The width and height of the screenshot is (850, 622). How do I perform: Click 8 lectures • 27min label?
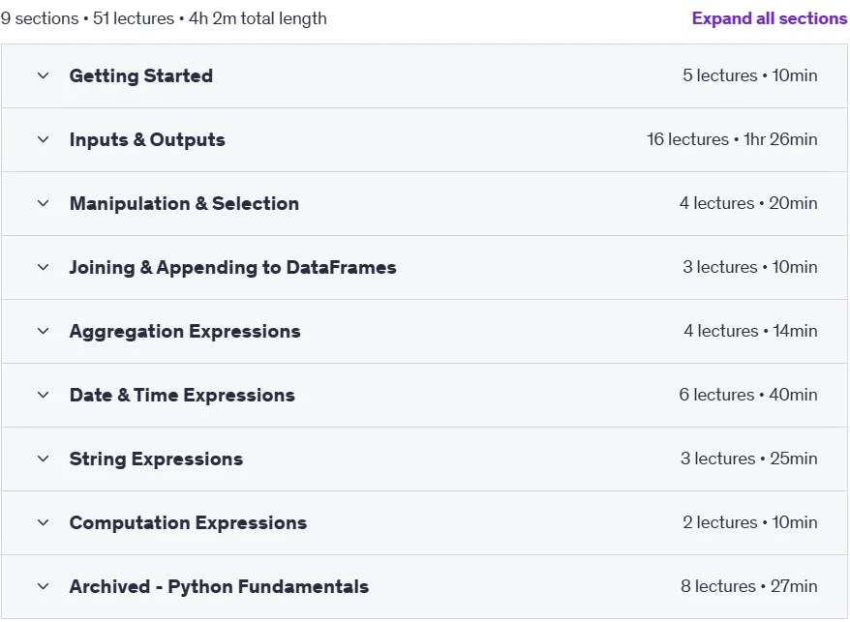pos(748,586)
